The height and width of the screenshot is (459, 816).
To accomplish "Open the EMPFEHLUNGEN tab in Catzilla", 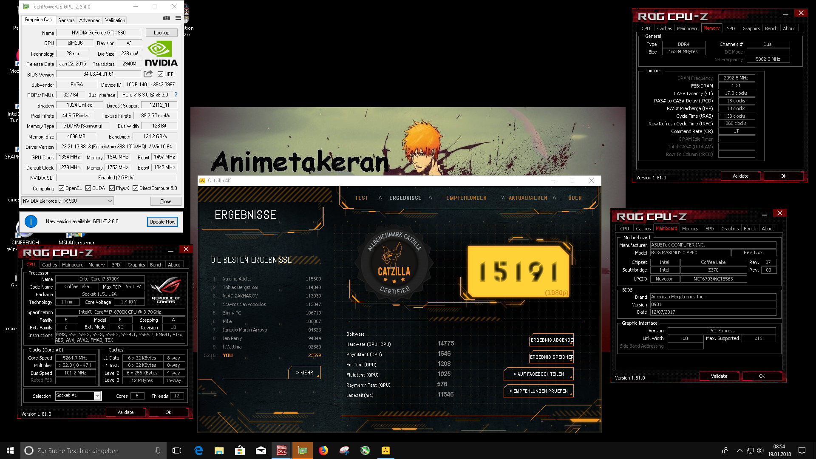I will (x=466, y=198).
